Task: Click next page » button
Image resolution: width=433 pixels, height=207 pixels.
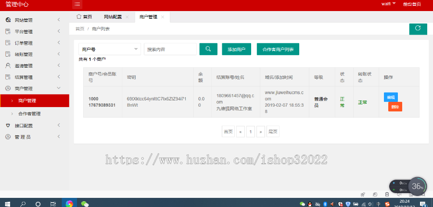Action: [x=261, y=132]
